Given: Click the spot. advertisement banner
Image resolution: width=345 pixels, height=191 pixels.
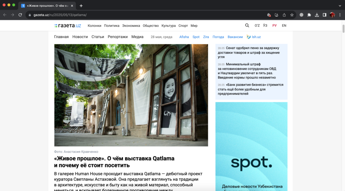Looking at the screenshot, I should pyautogui.click(x=251, y=146).
